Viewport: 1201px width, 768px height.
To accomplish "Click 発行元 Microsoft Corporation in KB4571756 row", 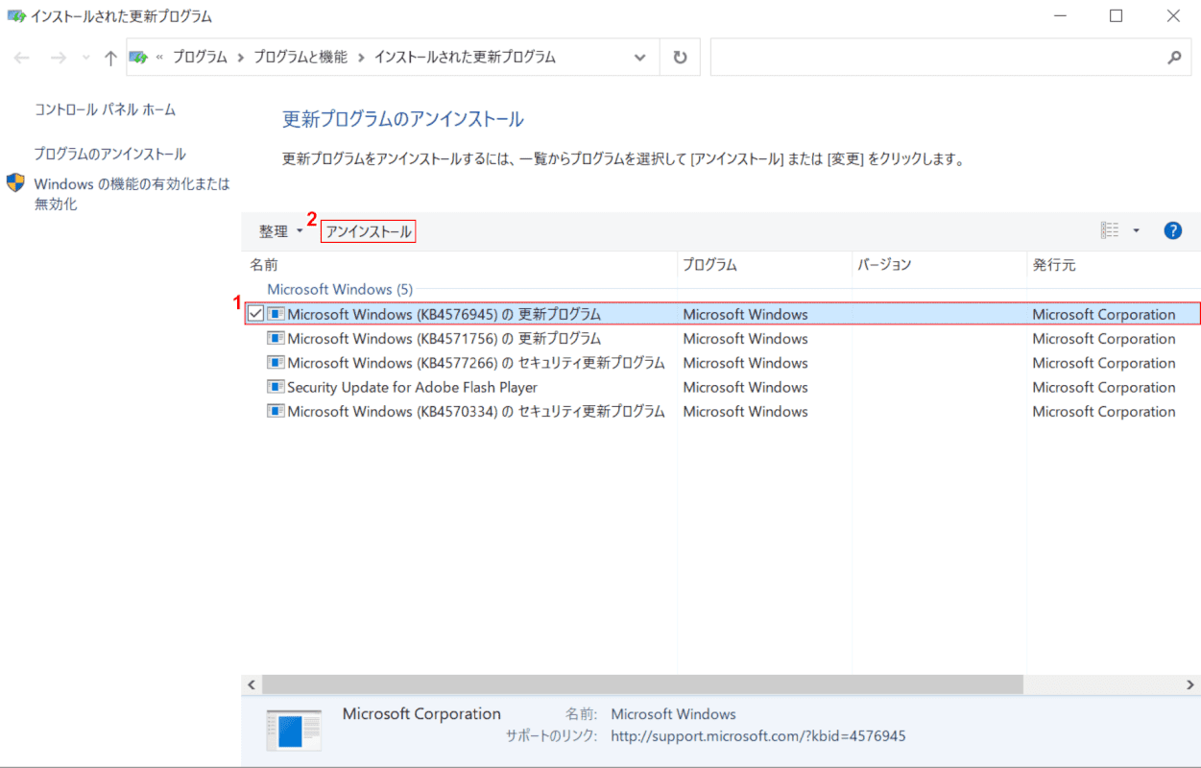I will click(1103, 338).
